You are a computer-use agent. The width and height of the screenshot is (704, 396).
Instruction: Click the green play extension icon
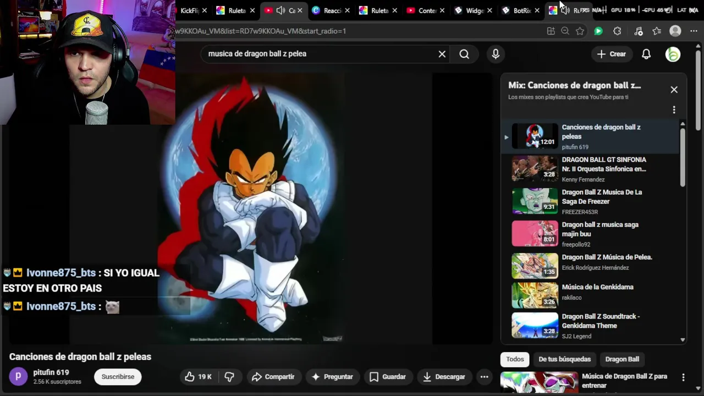click(598, 31)
